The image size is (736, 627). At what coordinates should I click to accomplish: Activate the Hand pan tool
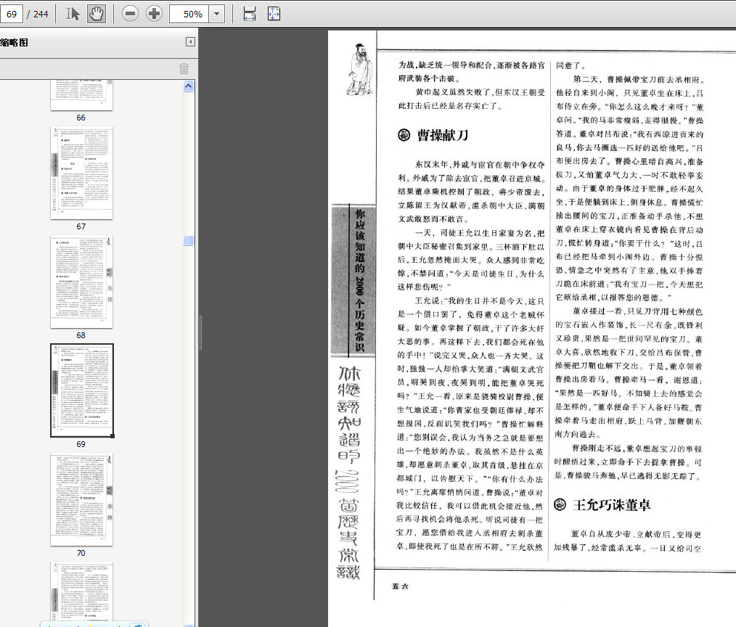coord(96,14)
